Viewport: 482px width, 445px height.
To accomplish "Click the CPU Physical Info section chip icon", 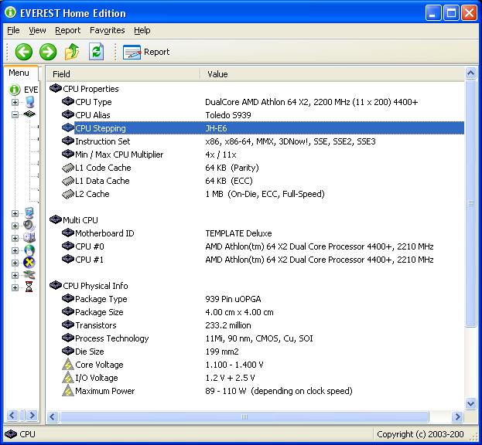I will (56, 285).
